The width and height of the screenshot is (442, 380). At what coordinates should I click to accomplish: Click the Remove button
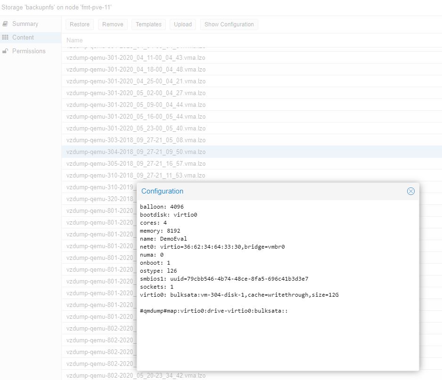tap(113, 24)
